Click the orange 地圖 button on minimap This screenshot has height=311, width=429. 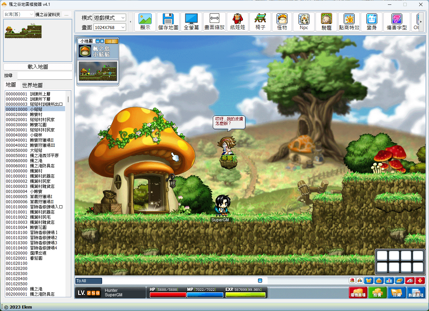point(111,41)
